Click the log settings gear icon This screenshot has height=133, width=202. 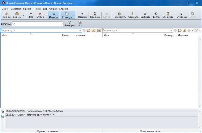click(3, 112)
